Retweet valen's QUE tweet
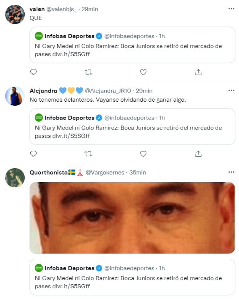 (x=88, y=72)
